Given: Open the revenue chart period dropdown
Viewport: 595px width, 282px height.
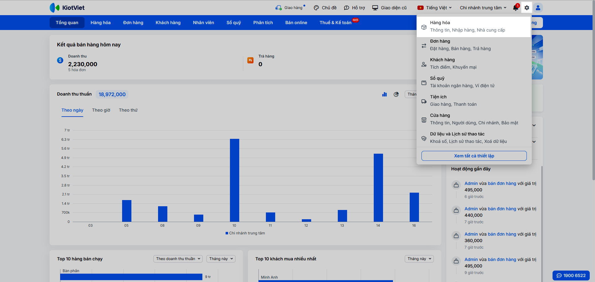Looking at the screenshot, I should tap(411, 94).
